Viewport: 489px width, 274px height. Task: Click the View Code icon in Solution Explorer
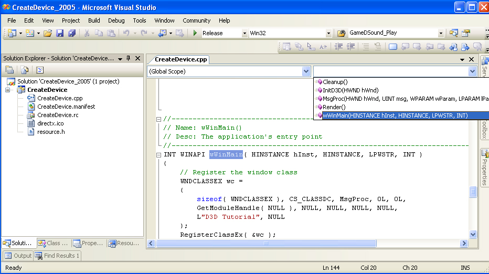pyautogui.click(x=39, y=70)
